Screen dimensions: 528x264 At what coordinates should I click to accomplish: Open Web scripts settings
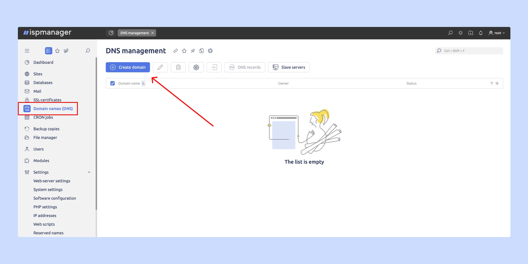[44, 224]
